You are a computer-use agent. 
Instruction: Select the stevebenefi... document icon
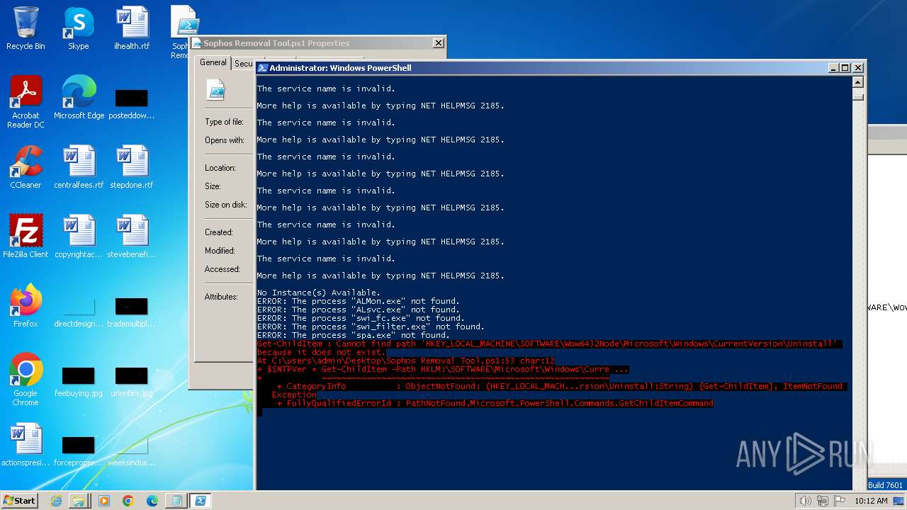pos(132,237)
